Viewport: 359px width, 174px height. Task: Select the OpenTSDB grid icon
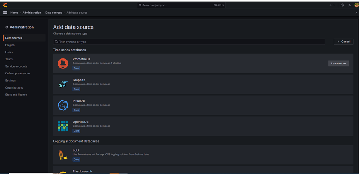[63, 126]
